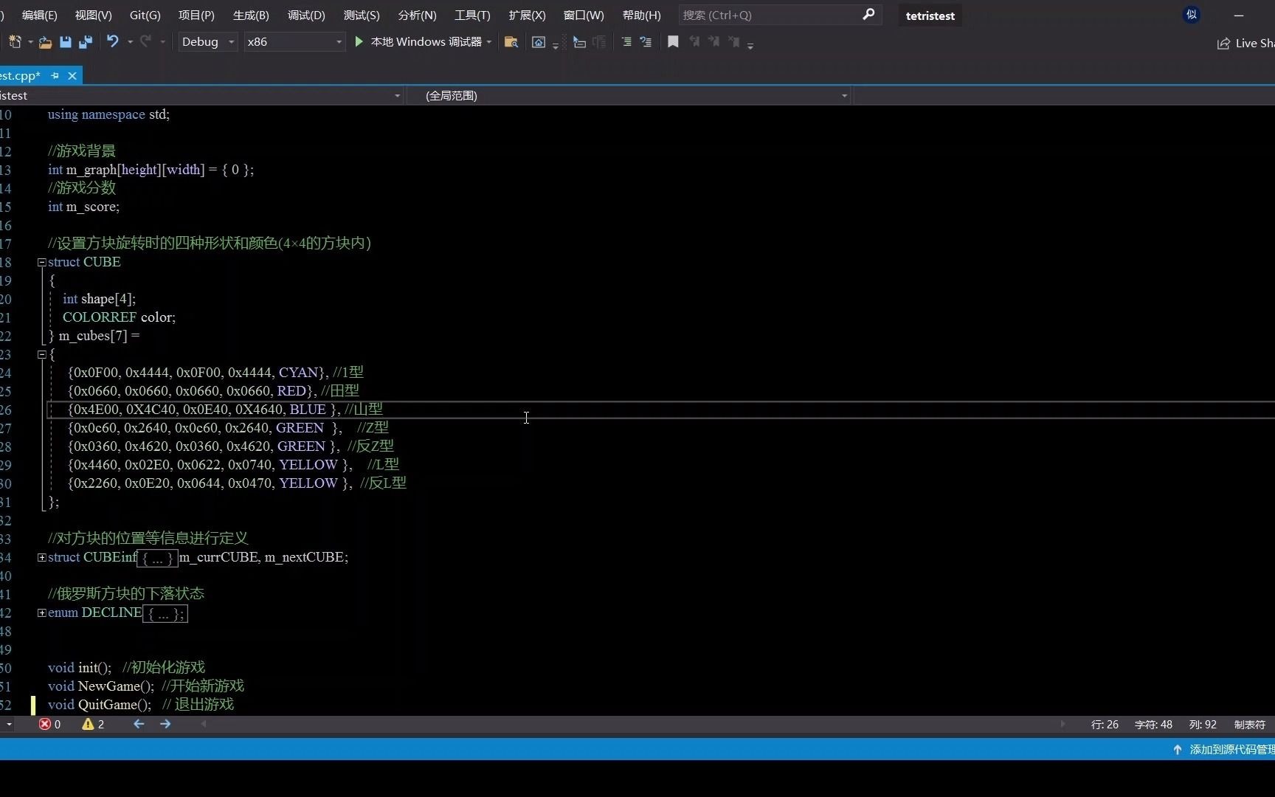Click the Comment Selection icon
Screen dimensions: 1275x797
click(x=646, y=42)
